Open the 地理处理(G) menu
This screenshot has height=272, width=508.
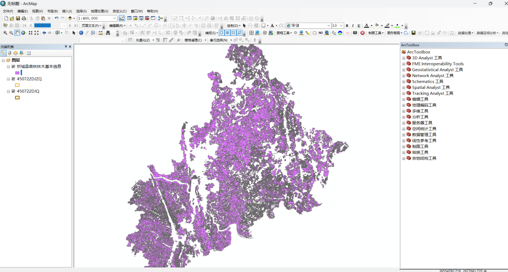[99, 11]
